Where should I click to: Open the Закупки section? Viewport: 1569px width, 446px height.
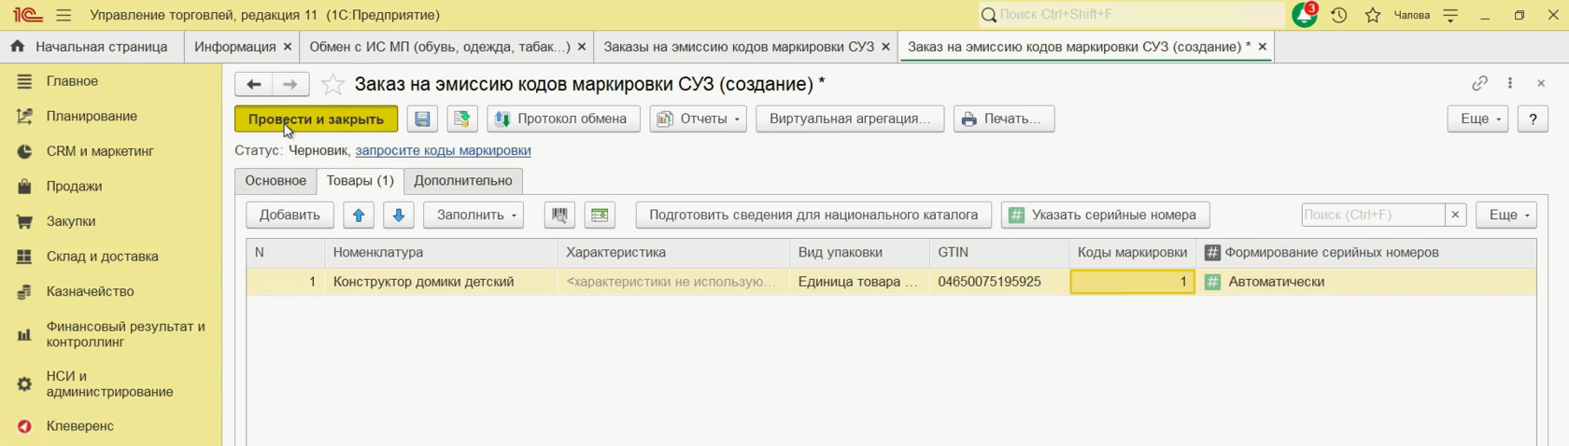[x=71, y=222]
